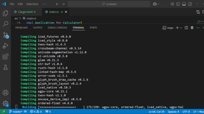Go back with the left arrow

(57, 4)
